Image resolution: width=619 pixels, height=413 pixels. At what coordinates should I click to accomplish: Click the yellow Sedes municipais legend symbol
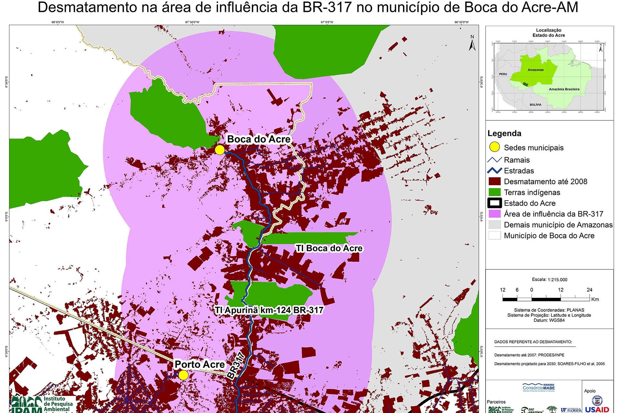pyautogui.click(x=495, y=147)
